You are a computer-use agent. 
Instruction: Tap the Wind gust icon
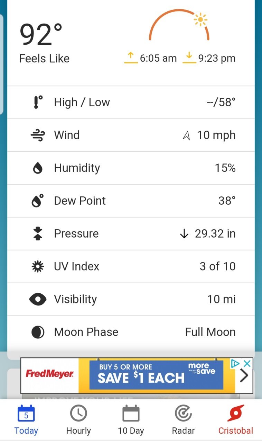coord(38,135)
